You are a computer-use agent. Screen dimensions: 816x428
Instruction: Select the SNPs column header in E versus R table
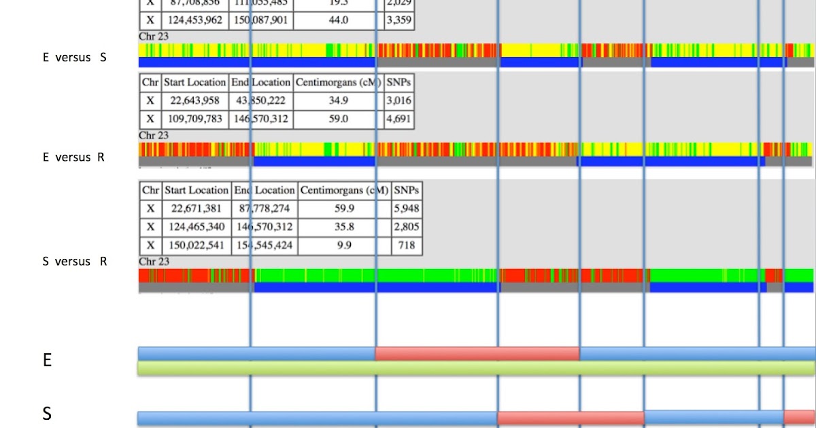coord(401,82)
